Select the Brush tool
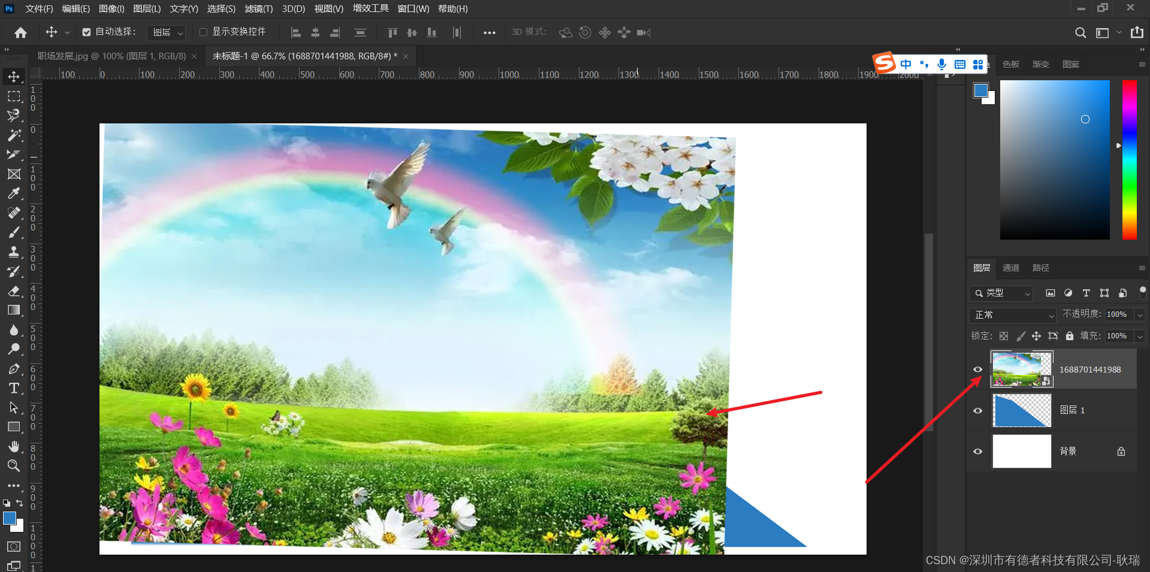 tap(14, 232)
